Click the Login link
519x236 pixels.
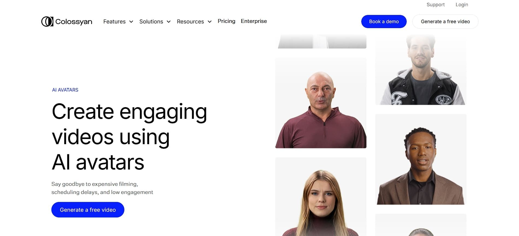(x=462, y=5)
